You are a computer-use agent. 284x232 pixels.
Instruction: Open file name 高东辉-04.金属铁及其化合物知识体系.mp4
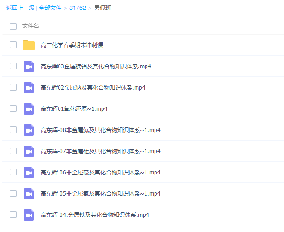(95, 215)
